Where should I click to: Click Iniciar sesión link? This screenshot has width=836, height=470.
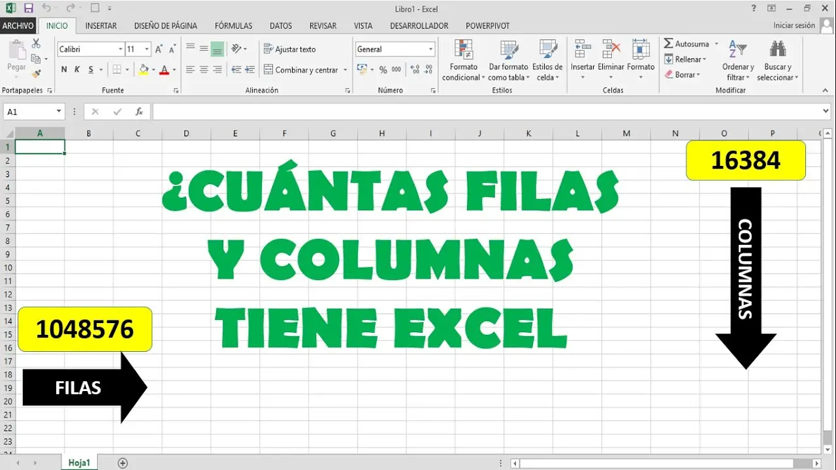(794, 25)
